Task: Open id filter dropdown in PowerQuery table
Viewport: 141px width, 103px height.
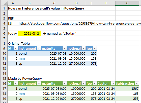Action: pos(16,83)
